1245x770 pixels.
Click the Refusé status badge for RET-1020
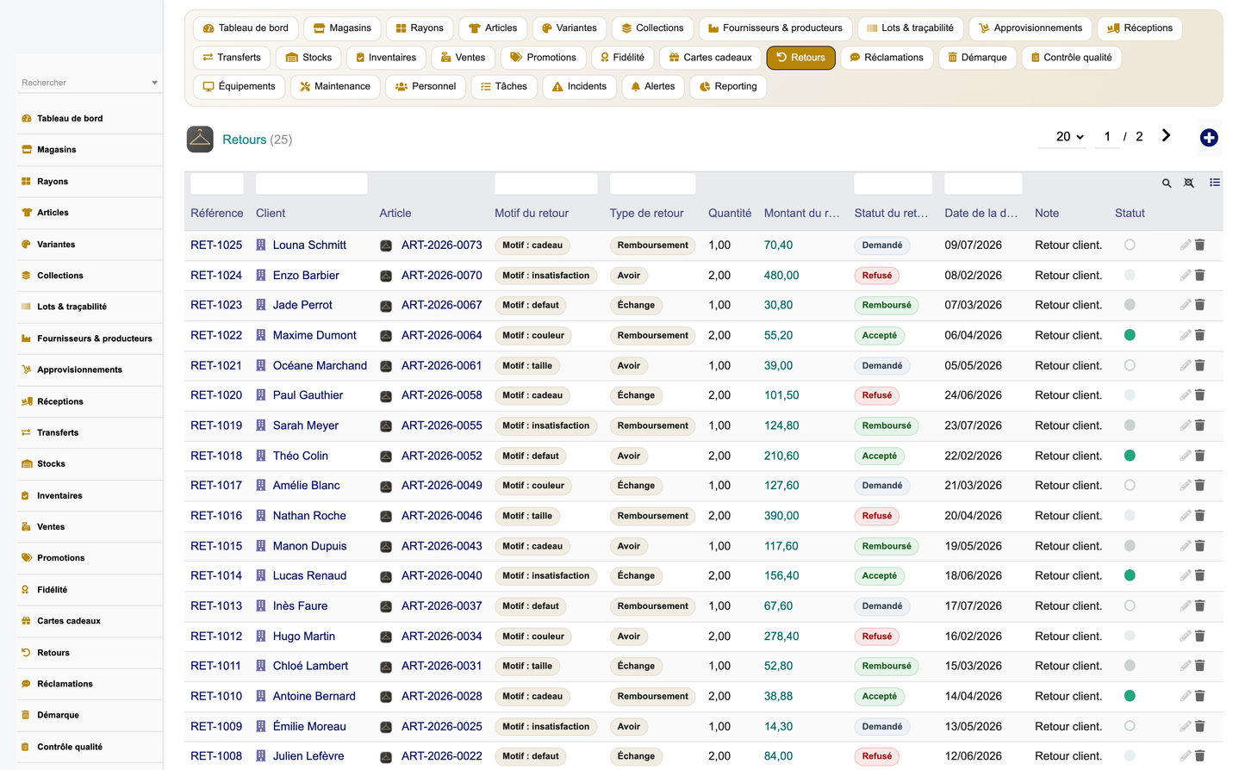877,395
